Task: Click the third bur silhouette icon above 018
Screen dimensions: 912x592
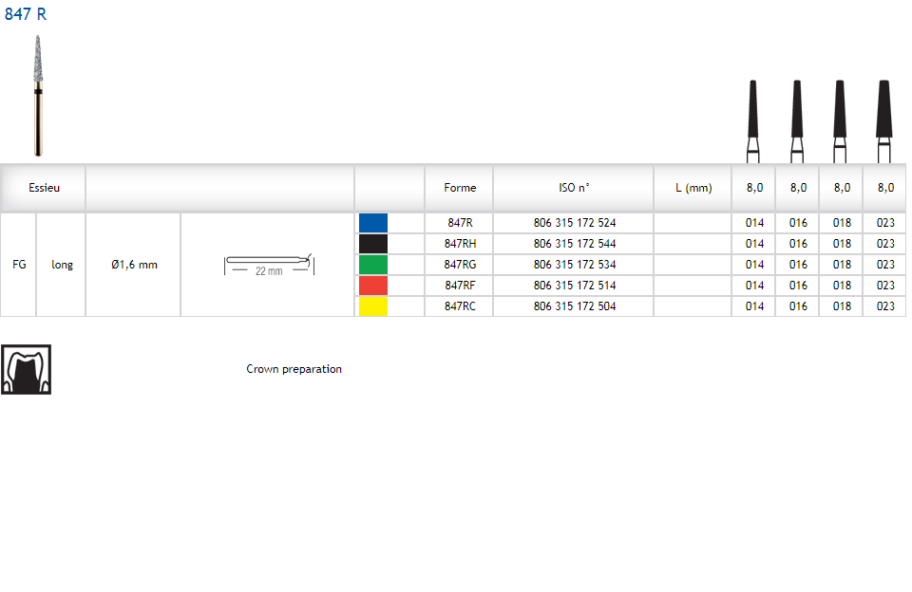Action: click(840, 120)
